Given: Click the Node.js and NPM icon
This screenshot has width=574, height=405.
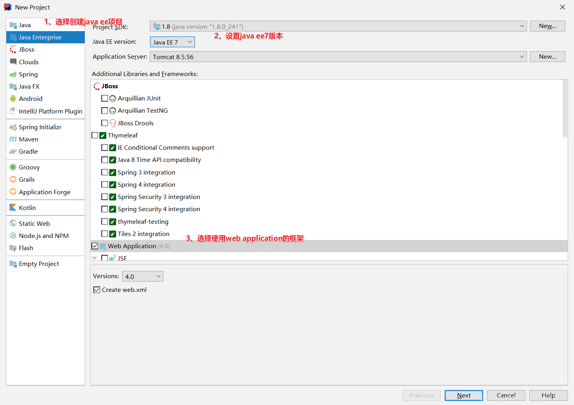Looking at the screenshot, I should 13,236.
